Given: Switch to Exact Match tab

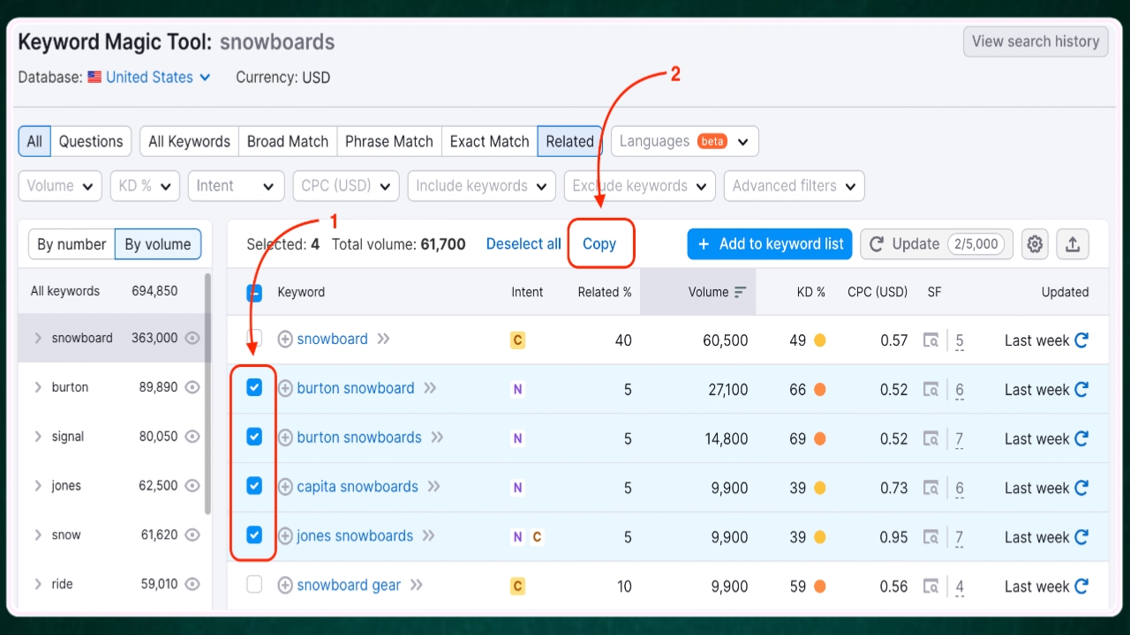Looking at the screenshot, I should point(490,141).
